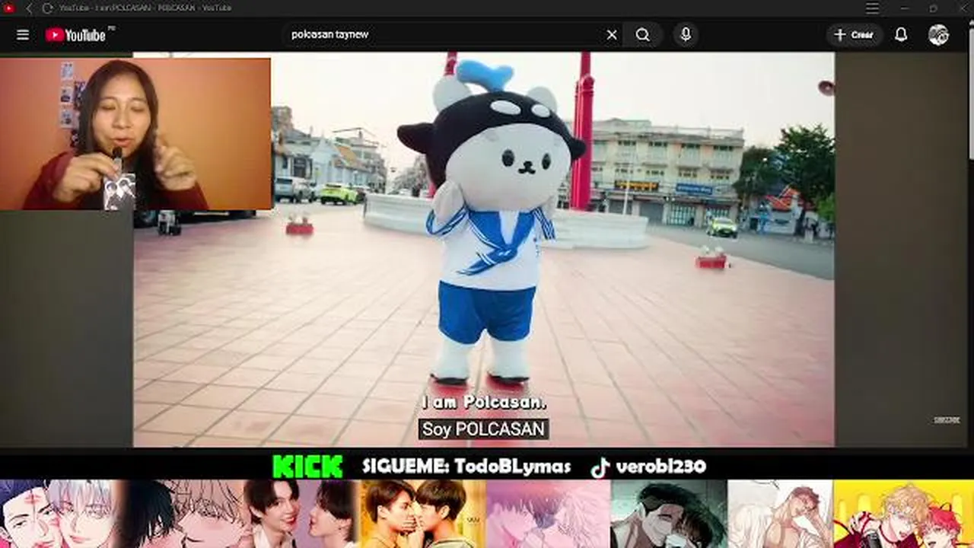Go back with browser back arrow

[29, 8]
